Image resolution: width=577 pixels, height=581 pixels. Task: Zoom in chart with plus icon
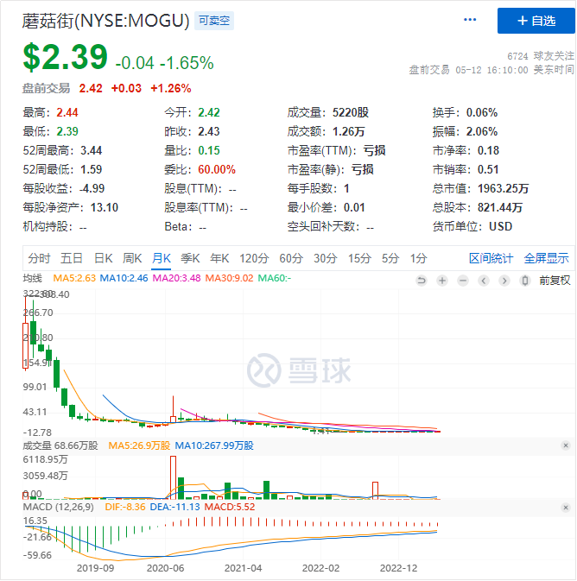pyautogui.click(x=442, y=281)
